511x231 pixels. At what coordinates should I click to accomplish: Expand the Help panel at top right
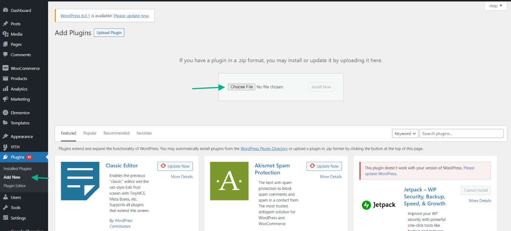click(x=495, y=6)
